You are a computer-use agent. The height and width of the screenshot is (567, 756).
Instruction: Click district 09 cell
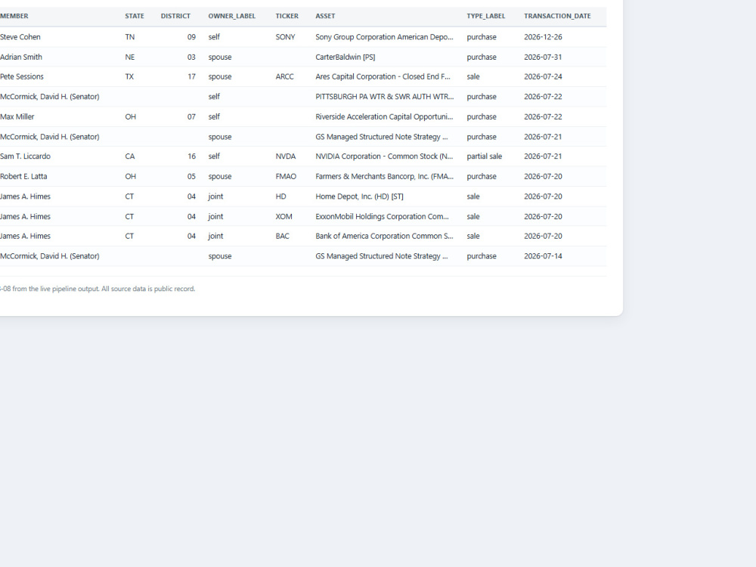(x=191, y=36)
